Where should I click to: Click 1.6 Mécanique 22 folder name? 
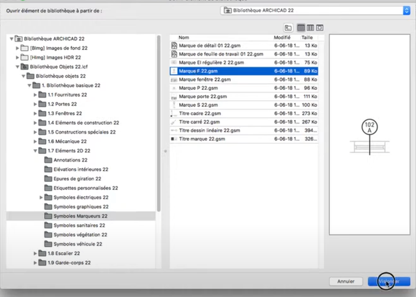(x=67, y=141)
